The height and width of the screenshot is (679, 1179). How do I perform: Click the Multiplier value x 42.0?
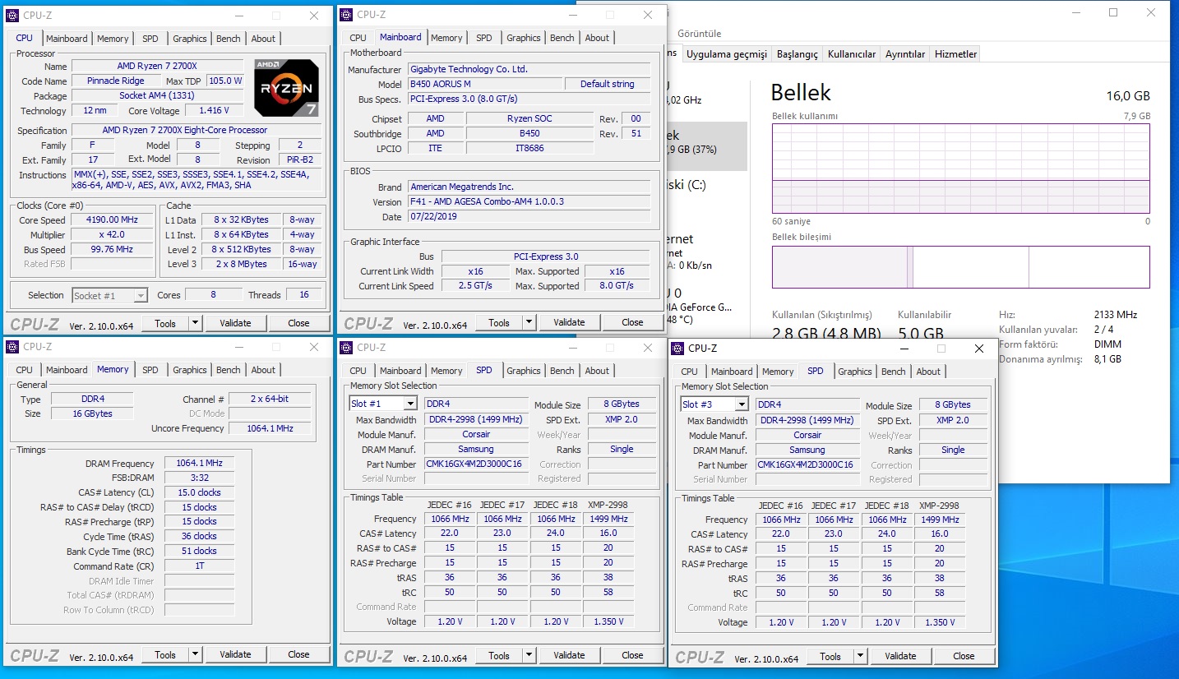pyautogui.click(x=113, y=235)
